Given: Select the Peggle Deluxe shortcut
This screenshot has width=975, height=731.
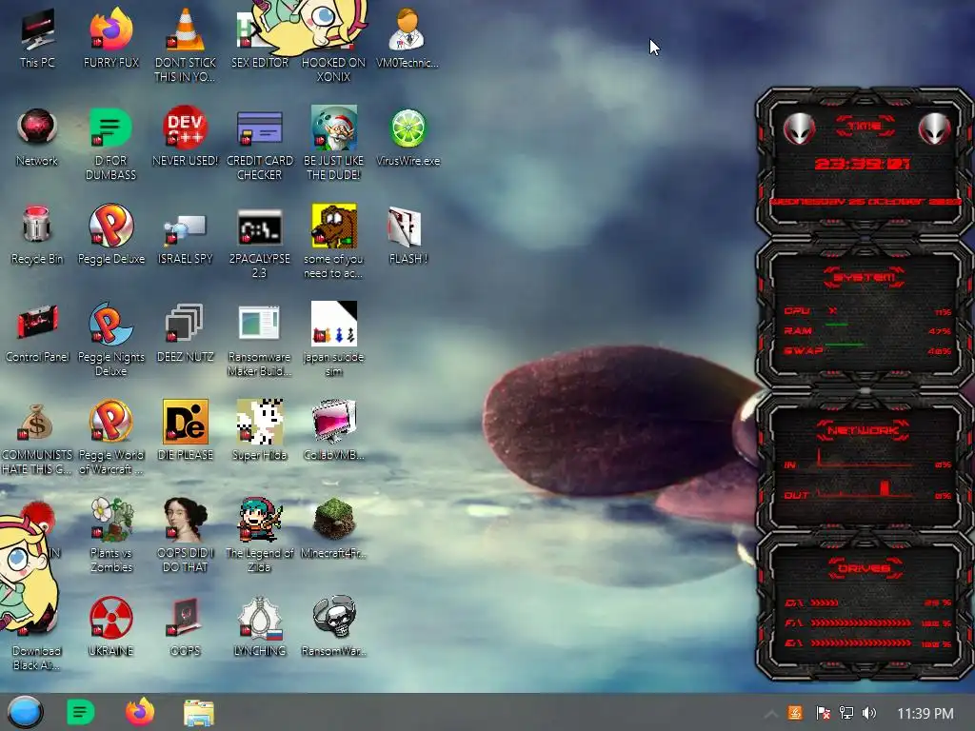Looking at the screenshot, I should [x=111, y=225].
